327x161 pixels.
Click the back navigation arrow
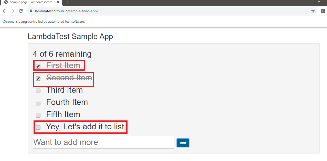pos(4,11)
